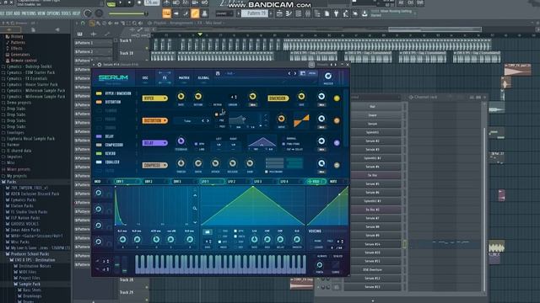Select the Ping-Pong delay mode
This screenshot has width=540, height=303.
point(283,144)
